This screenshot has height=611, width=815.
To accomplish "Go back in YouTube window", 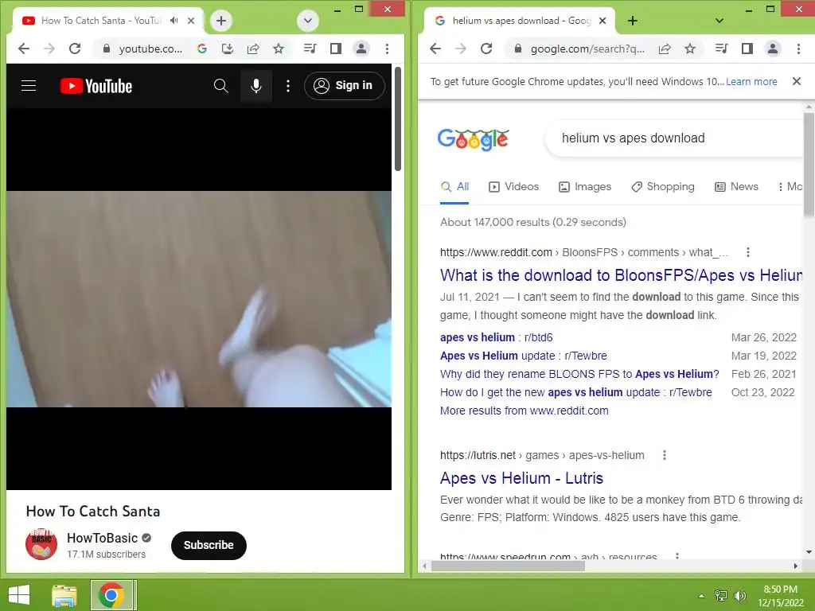I will [23, 49].
